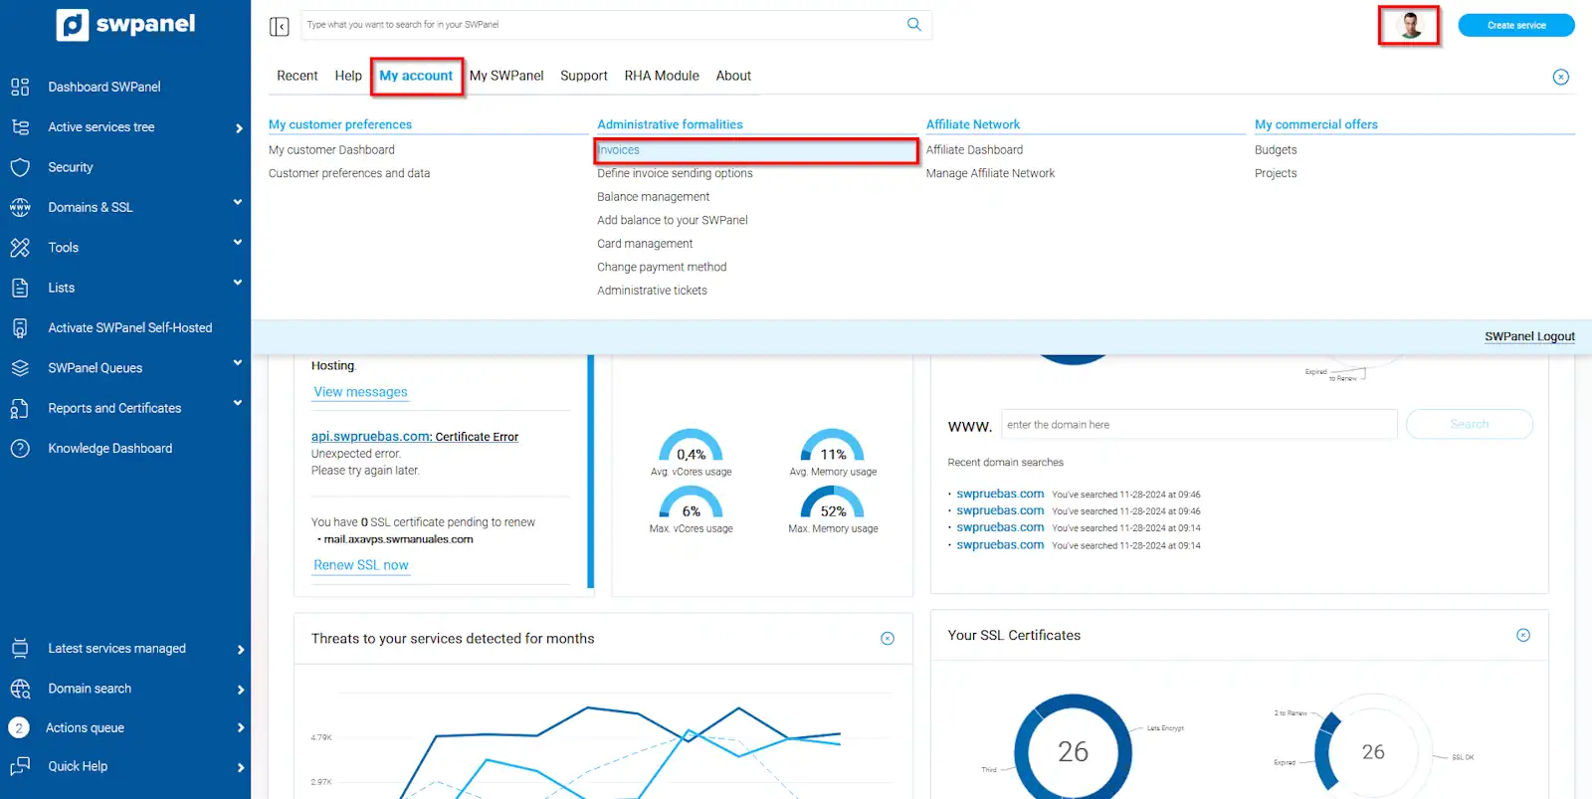This screenshot has height=799, width=1592.
Task: Focus the enter the domain here field
Action: point(1199,425)
